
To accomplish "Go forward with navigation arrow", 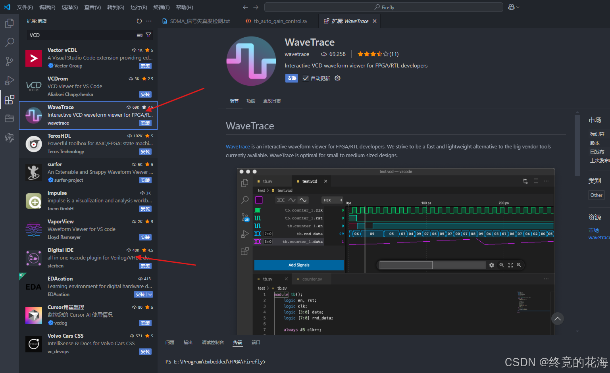I will tap(256, 7).
